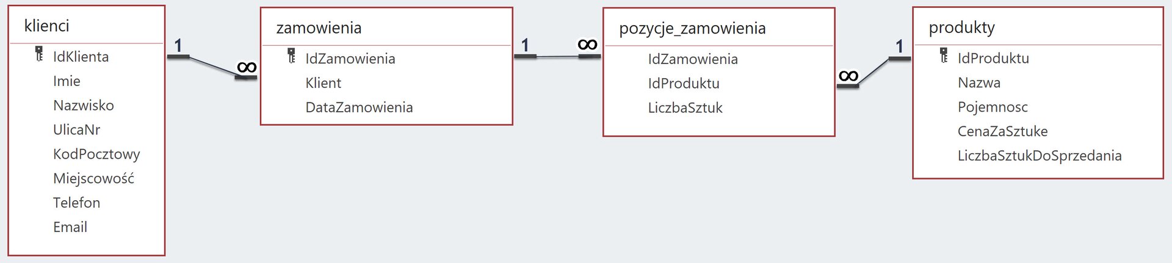Select the CenaZaSztuke field
Viewport: 1172px width, 263px height.
click(x=1002, y=131)
